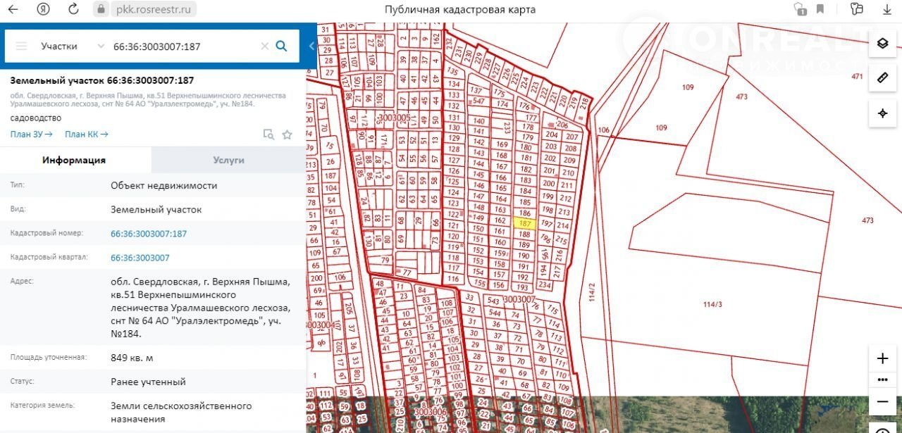Add the parcel to favorites star

(287, 134)
